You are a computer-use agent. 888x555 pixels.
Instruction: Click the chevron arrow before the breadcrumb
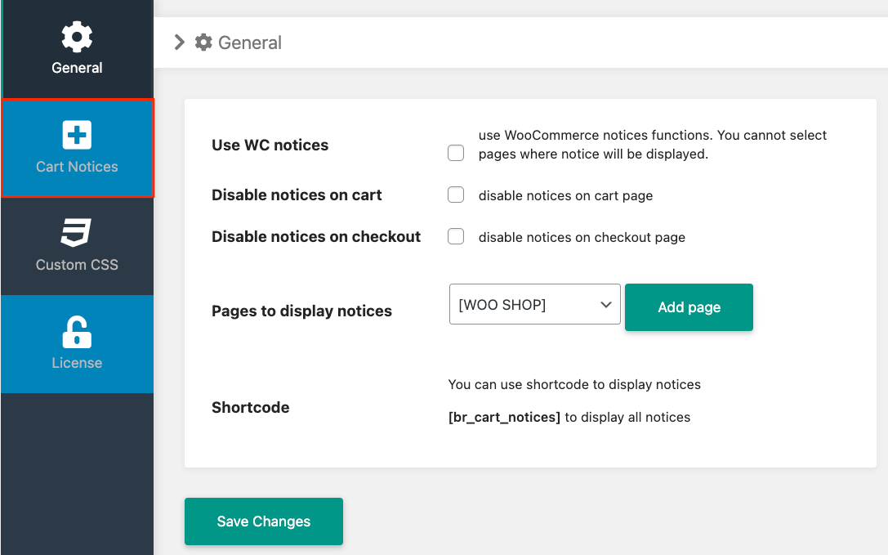tap(180, 42)
